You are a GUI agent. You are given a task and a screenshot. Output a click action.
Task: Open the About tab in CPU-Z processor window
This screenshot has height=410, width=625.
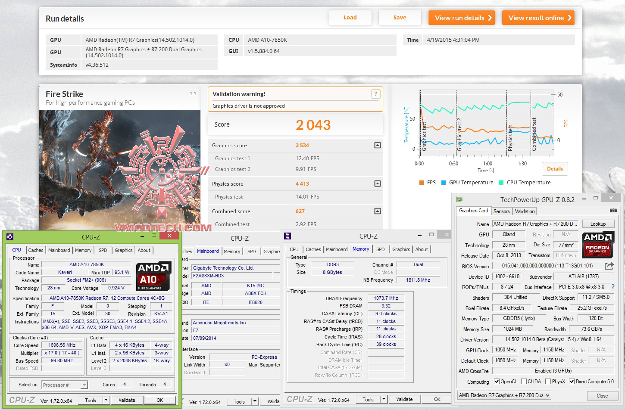tap(144, 250)
